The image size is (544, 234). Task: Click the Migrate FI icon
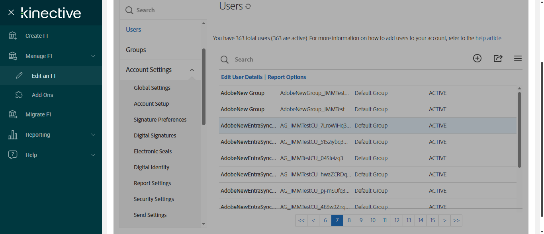[x=13, y=114]
